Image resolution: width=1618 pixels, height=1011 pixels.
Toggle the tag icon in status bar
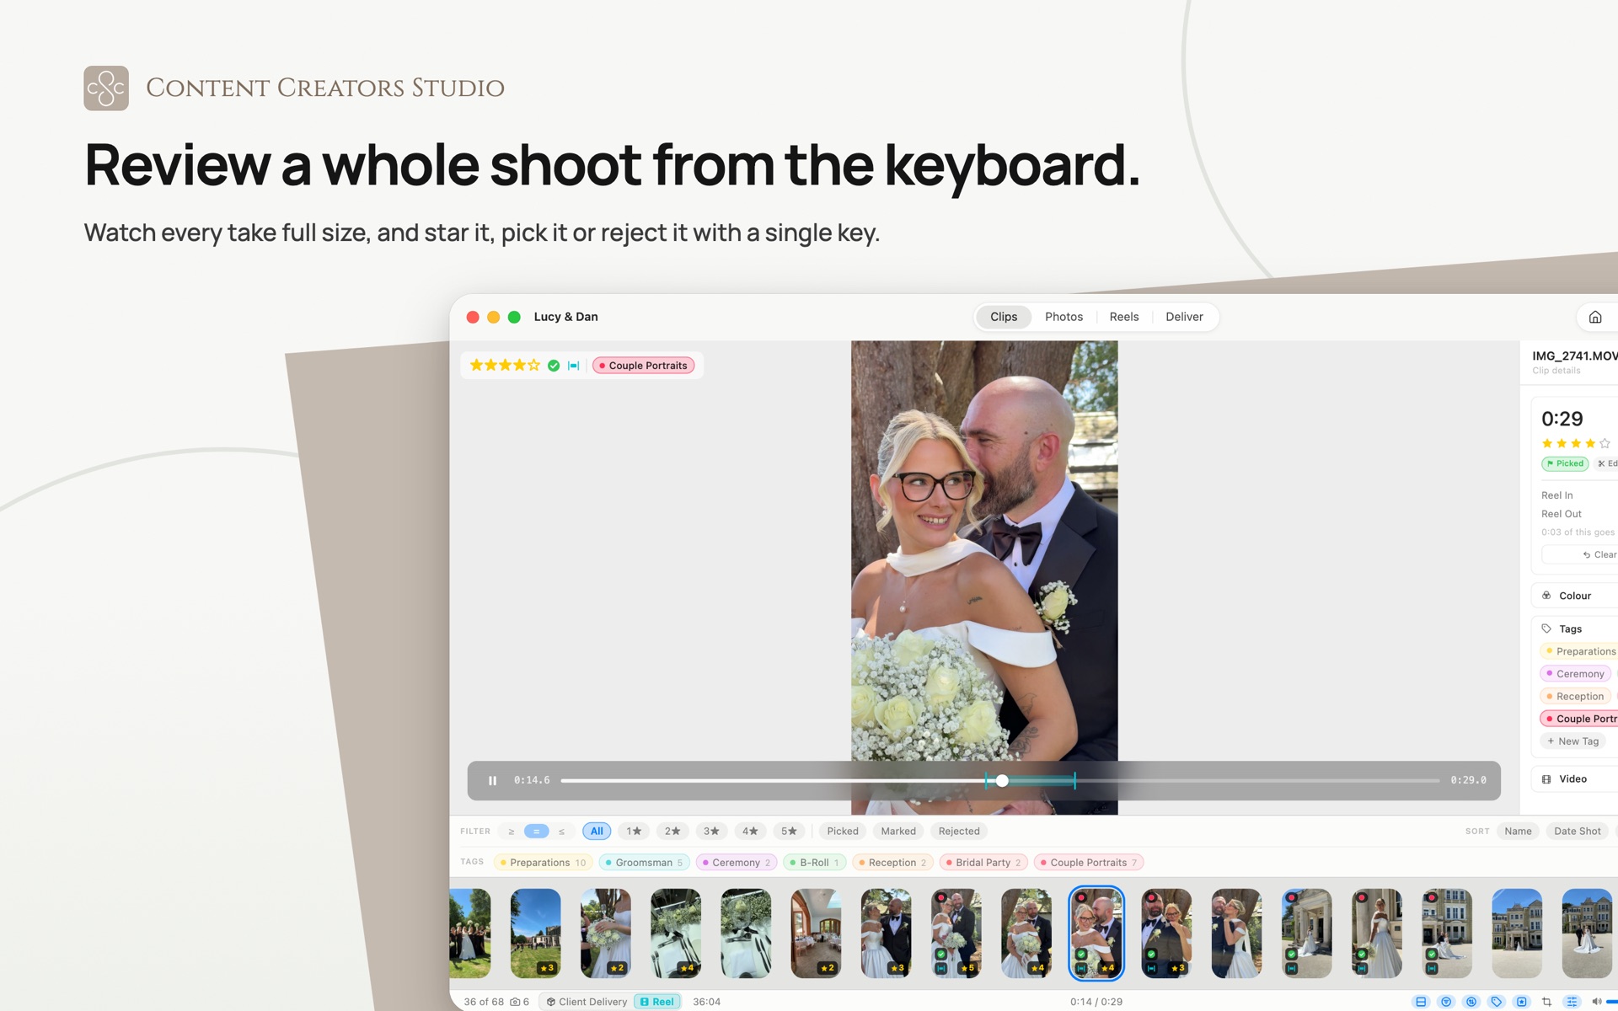tap(1497, 1002)
